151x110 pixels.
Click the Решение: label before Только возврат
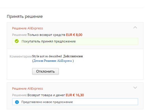(x=20, y=35)
